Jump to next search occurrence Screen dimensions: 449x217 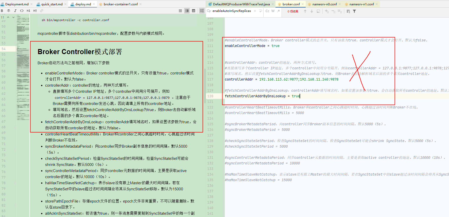312,11
